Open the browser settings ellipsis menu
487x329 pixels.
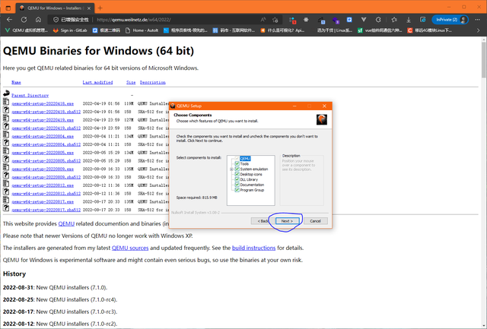click(477, 20)
